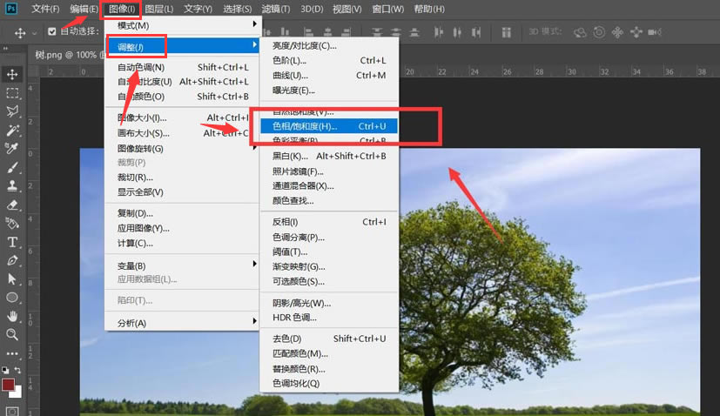Select the Rectangular Marquee tool
Viewport: 720px width, 416px height.
tap(12, 93)
